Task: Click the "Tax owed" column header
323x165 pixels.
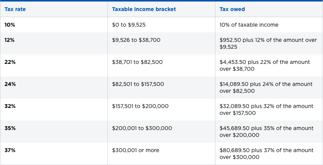Action: pos(233,9)
